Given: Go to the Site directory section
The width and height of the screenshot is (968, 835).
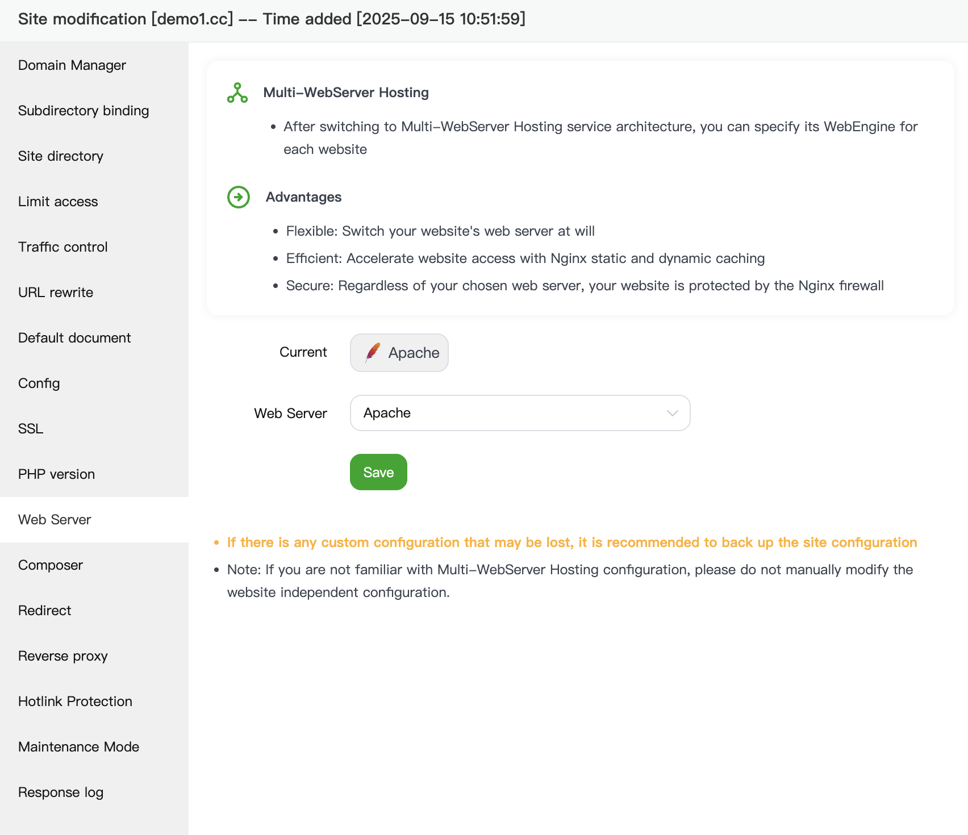Looking at the screenshot, I should (x=60, y=156).
